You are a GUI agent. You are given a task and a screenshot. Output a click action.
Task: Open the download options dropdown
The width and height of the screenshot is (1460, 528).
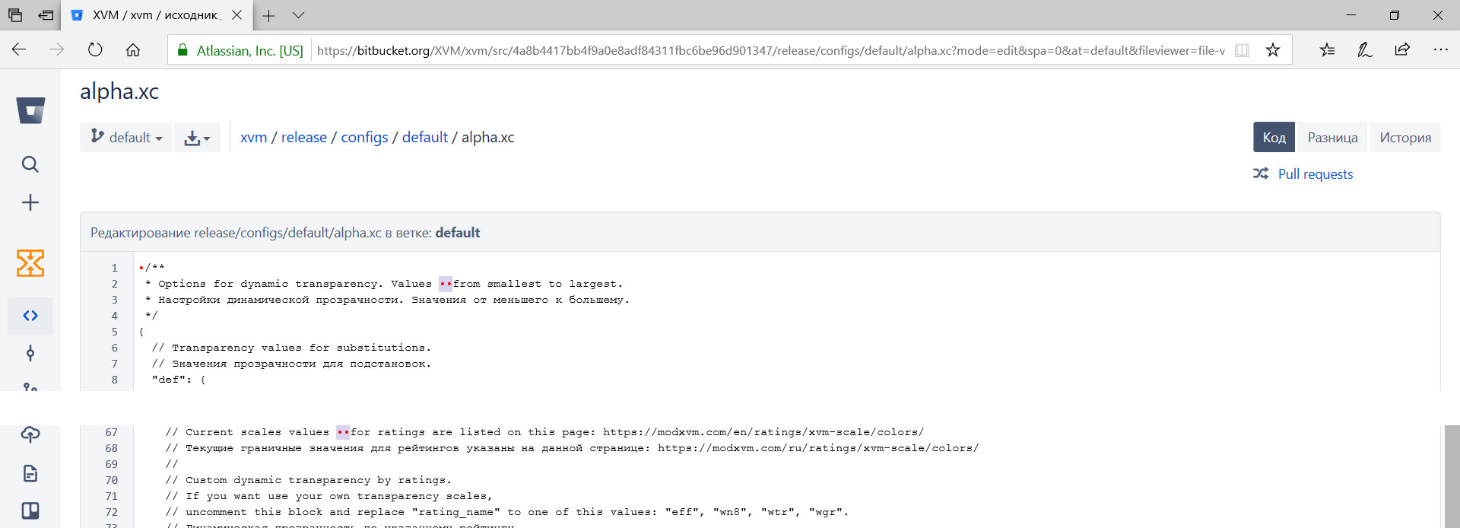(x=197, y=138)
